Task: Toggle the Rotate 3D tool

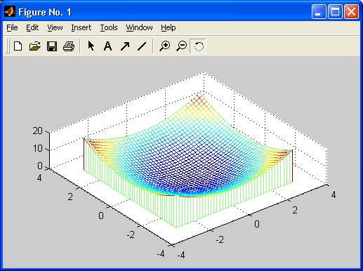Action: (x=198, y=46)
